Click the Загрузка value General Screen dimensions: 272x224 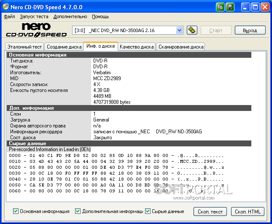[101, 120]
